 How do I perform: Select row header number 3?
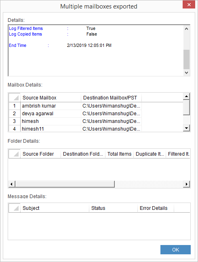point(15,121)
